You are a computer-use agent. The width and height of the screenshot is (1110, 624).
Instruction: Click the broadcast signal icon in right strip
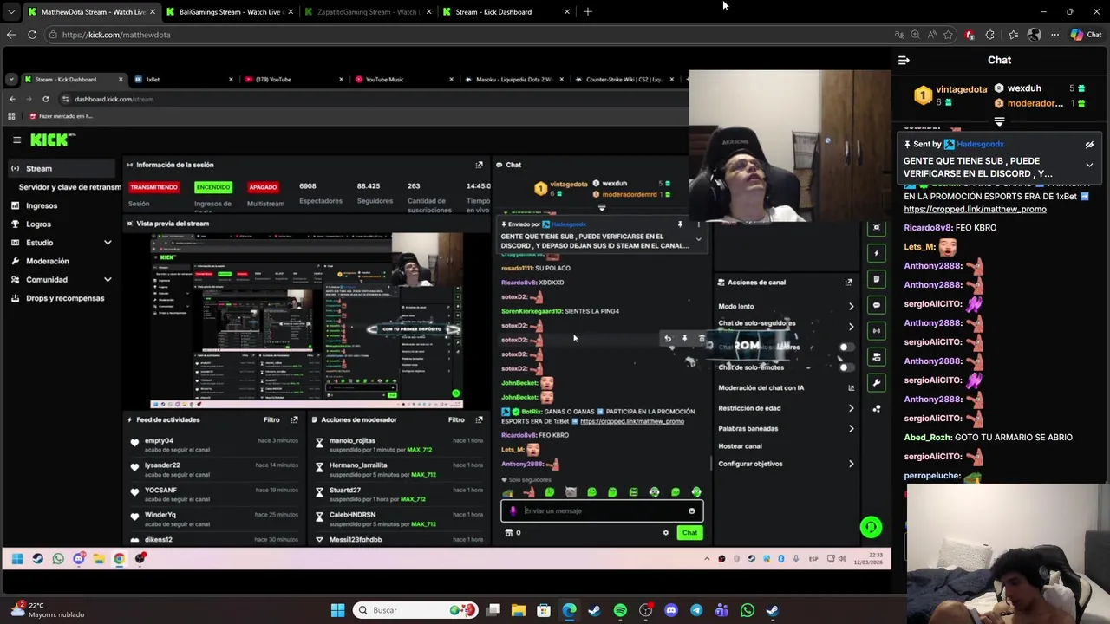pyautogui.click(x=877, y=331)
